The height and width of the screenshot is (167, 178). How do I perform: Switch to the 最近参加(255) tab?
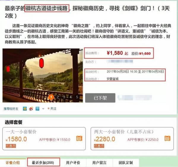44,162
